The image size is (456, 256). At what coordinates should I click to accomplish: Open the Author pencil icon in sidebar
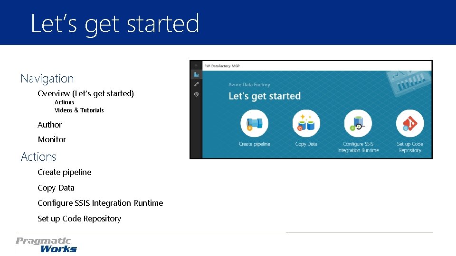(x=196, y=84)
